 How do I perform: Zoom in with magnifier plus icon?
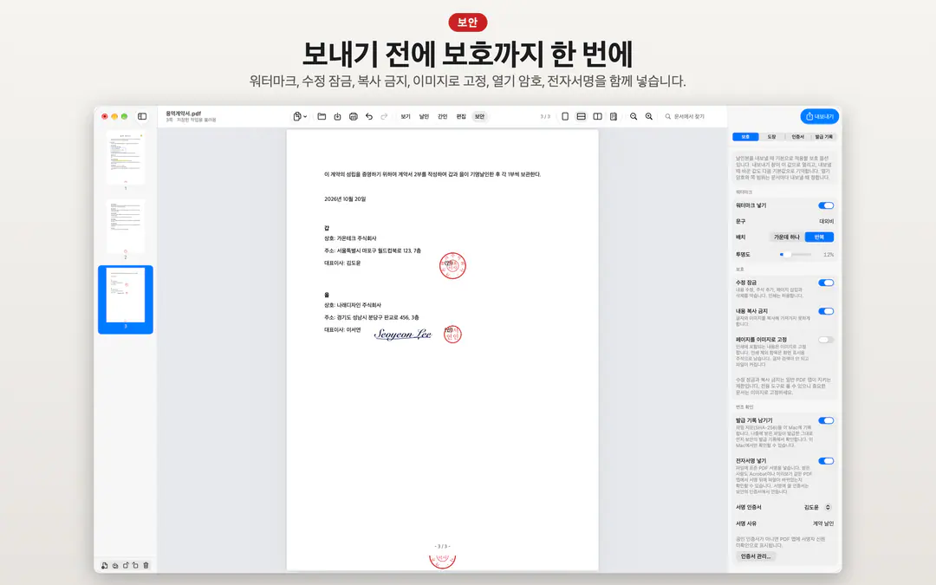649,116
